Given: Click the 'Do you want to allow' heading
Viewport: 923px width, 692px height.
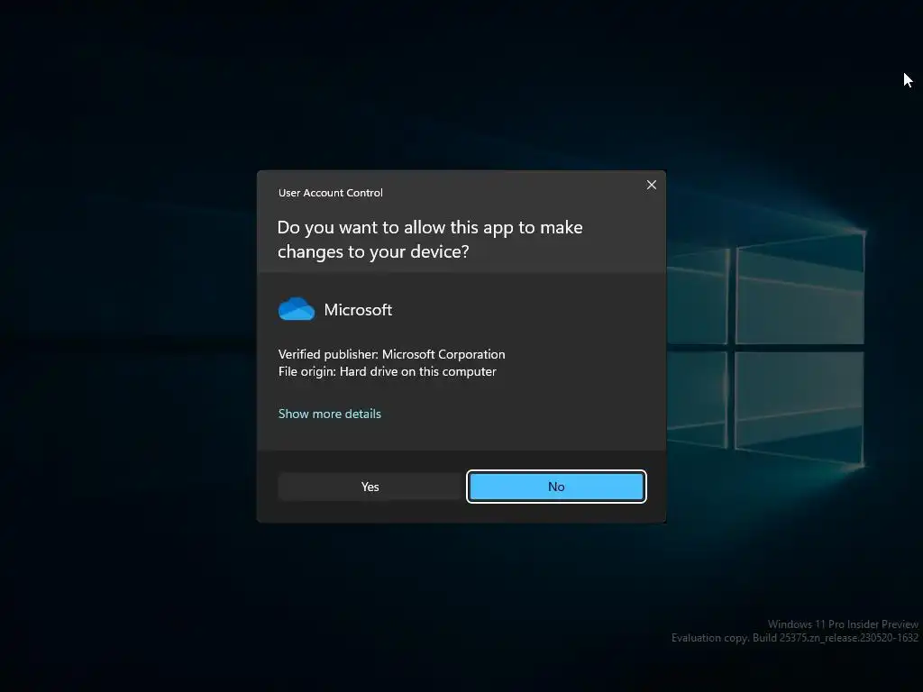Looking at the screenshot, I should pyautogui.click(x=430, y=240).
